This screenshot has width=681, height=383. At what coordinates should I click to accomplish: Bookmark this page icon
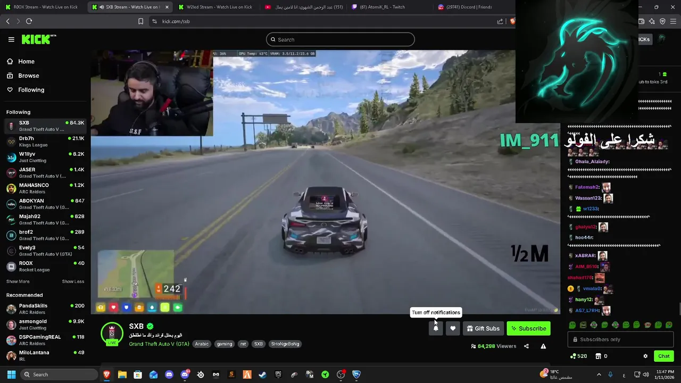pos(140,21)
